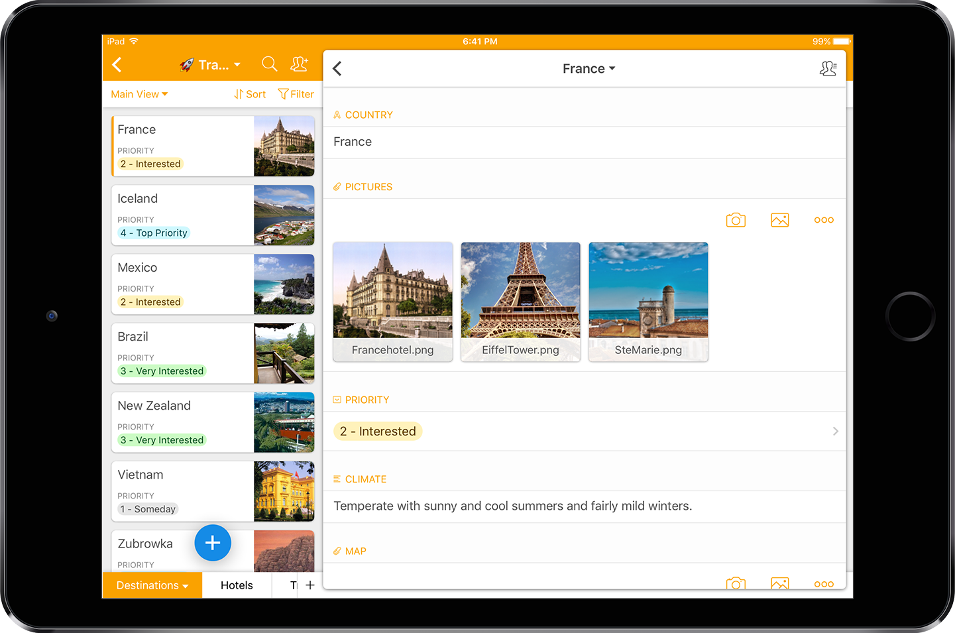Expand the Main View dropdown
Screen dimensions: 955x633
[139, 94]
